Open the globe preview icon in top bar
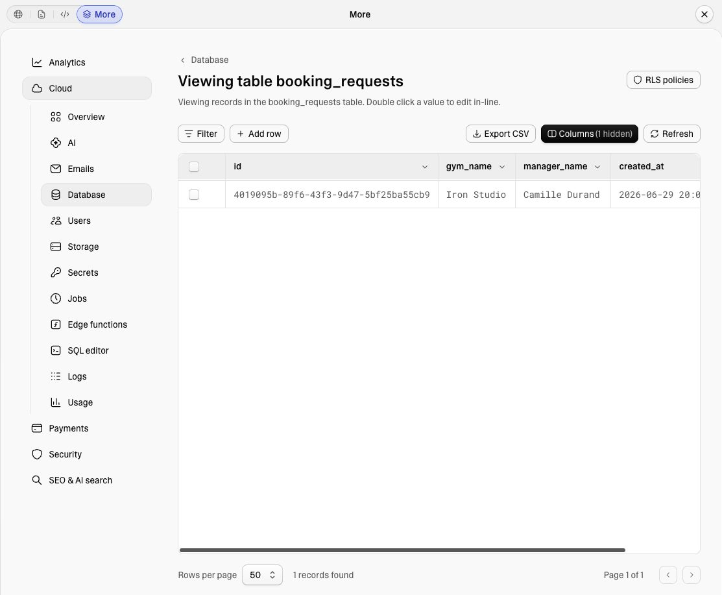The height and width of the screenshot is (595, 722). [x=18, y=14]
